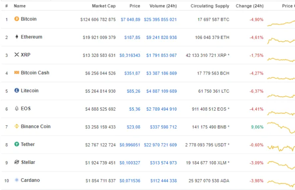Screen dimensions: 295x190
Task: Sort table by Circulating Supply header
Action: [x=210, y=6]
